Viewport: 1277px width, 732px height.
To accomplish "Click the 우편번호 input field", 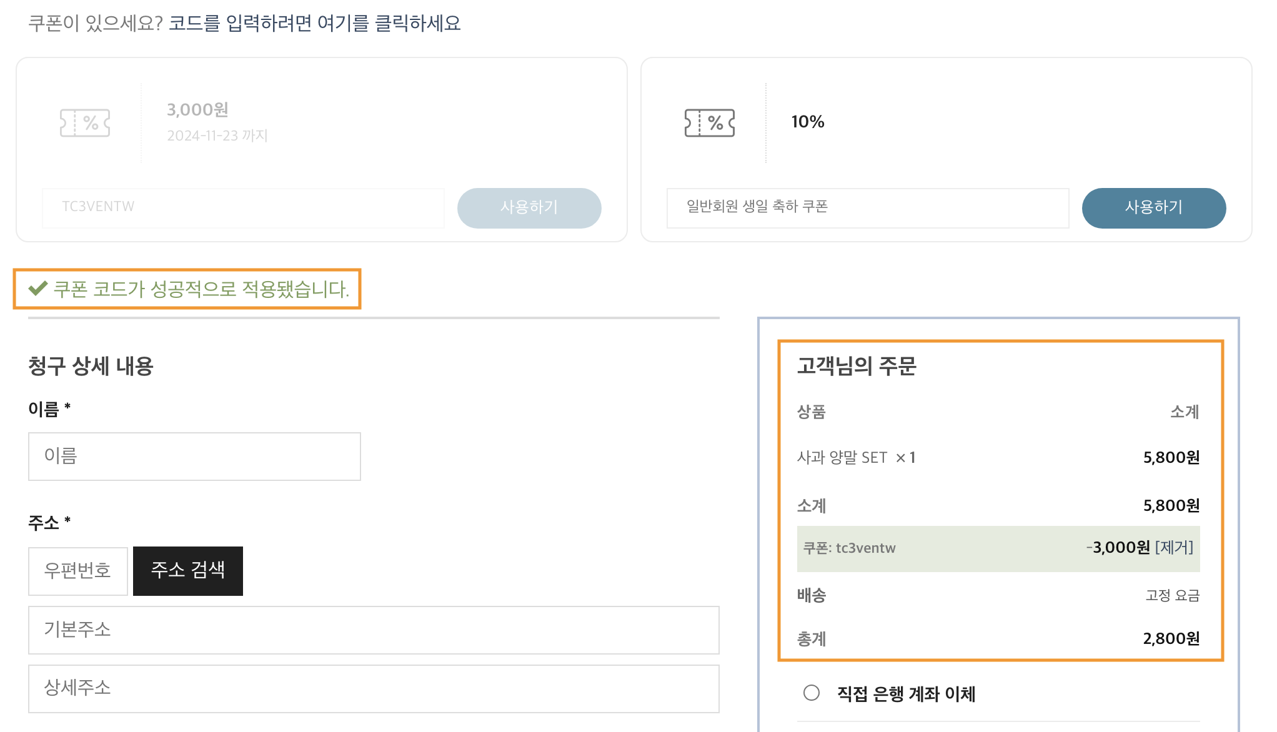I will 78,571.
